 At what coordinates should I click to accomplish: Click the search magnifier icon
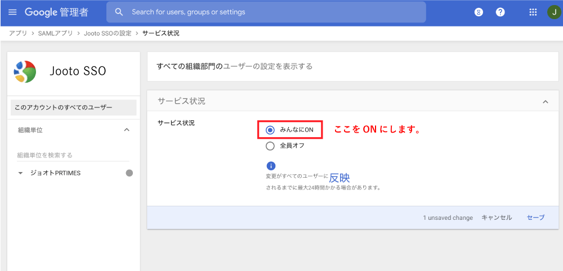[x=119, y=12]
